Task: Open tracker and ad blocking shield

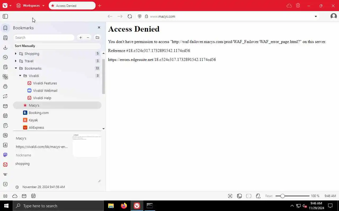Action: 140,16
